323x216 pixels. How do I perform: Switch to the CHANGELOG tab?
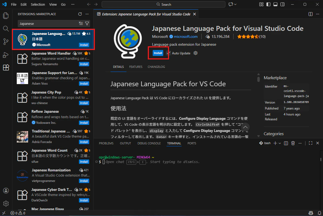pyautogui.click(x=156, y=67)
